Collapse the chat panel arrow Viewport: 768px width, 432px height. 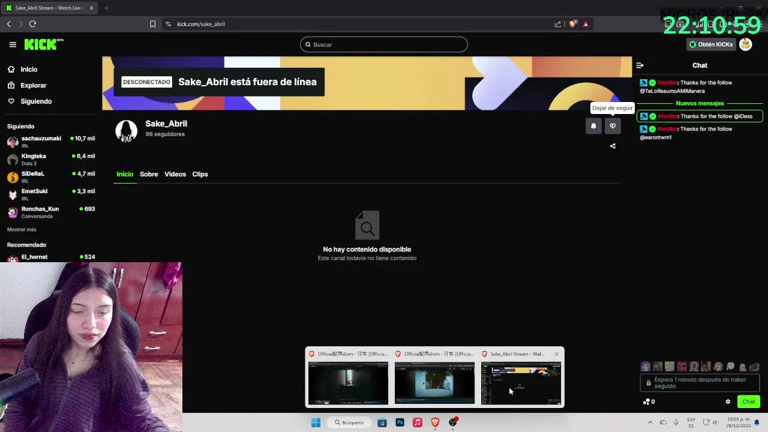(640, 65)
